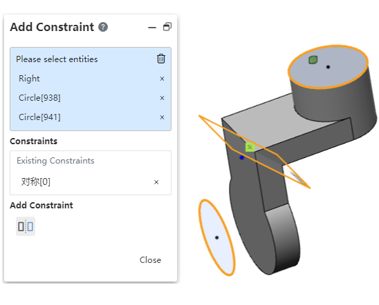Remove Circle[938] from selected entities
This screenshot has height=305, width=379.
(x=163, y=98)
